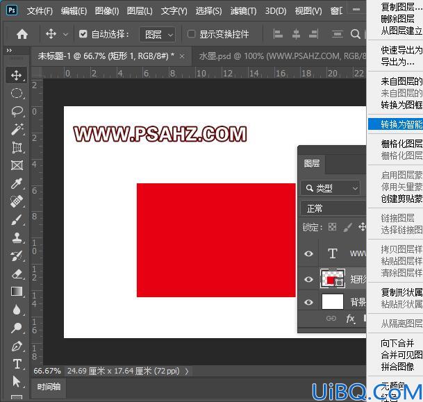Select the Gradient tool
The height and width of the screenshot is (402, 423).
click(17, 292)
